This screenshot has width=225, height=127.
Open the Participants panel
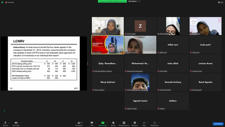79,123
